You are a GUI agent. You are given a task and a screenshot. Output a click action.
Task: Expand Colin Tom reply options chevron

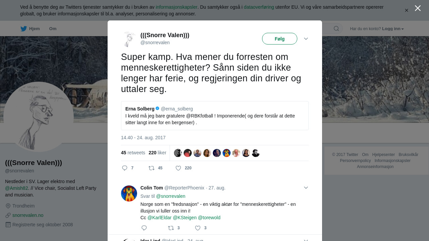[306, 188]
